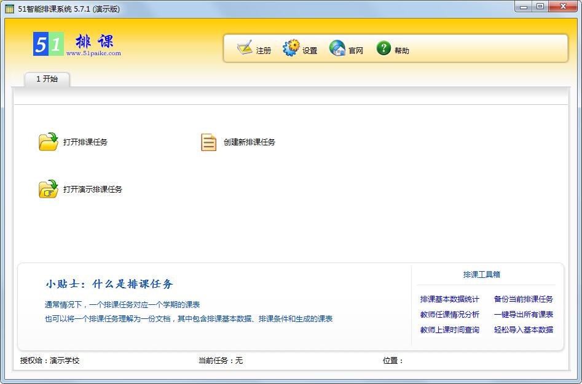The height and width of the screenshot is (384, 582).
Task: Click the 创建新排课任务 document icon
Action: pyautogui.click(x=209, y=142)
